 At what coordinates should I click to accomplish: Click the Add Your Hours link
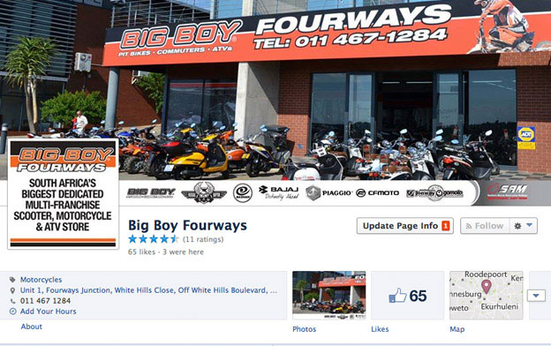(49, 312)
